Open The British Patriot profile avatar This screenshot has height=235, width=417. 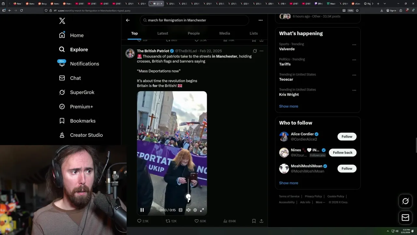click(x=130, y=53)
